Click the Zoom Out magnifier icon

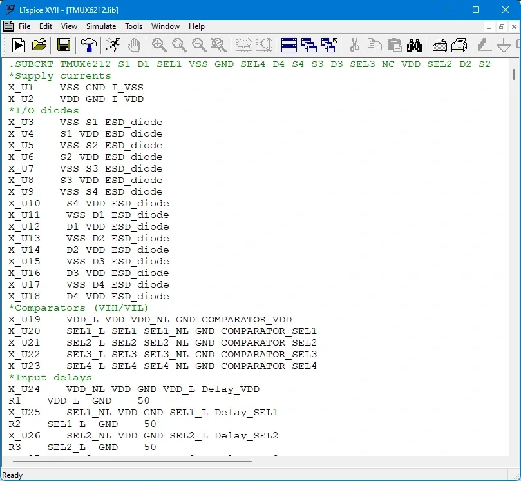click(x=199, y=45)
